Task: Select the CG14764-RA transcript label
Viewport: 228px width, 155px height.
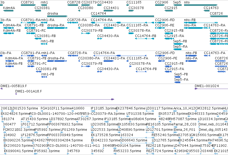Action: pos(102,20)
